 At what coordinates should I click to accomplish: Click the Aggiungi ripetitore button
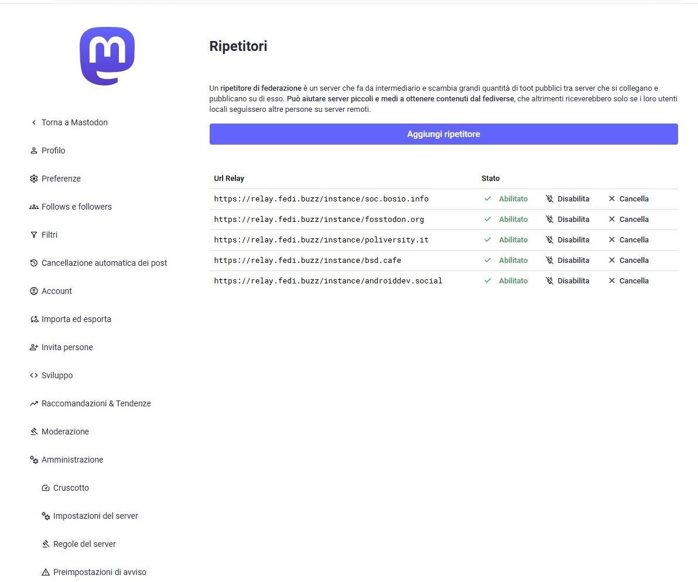pos(443,134)
